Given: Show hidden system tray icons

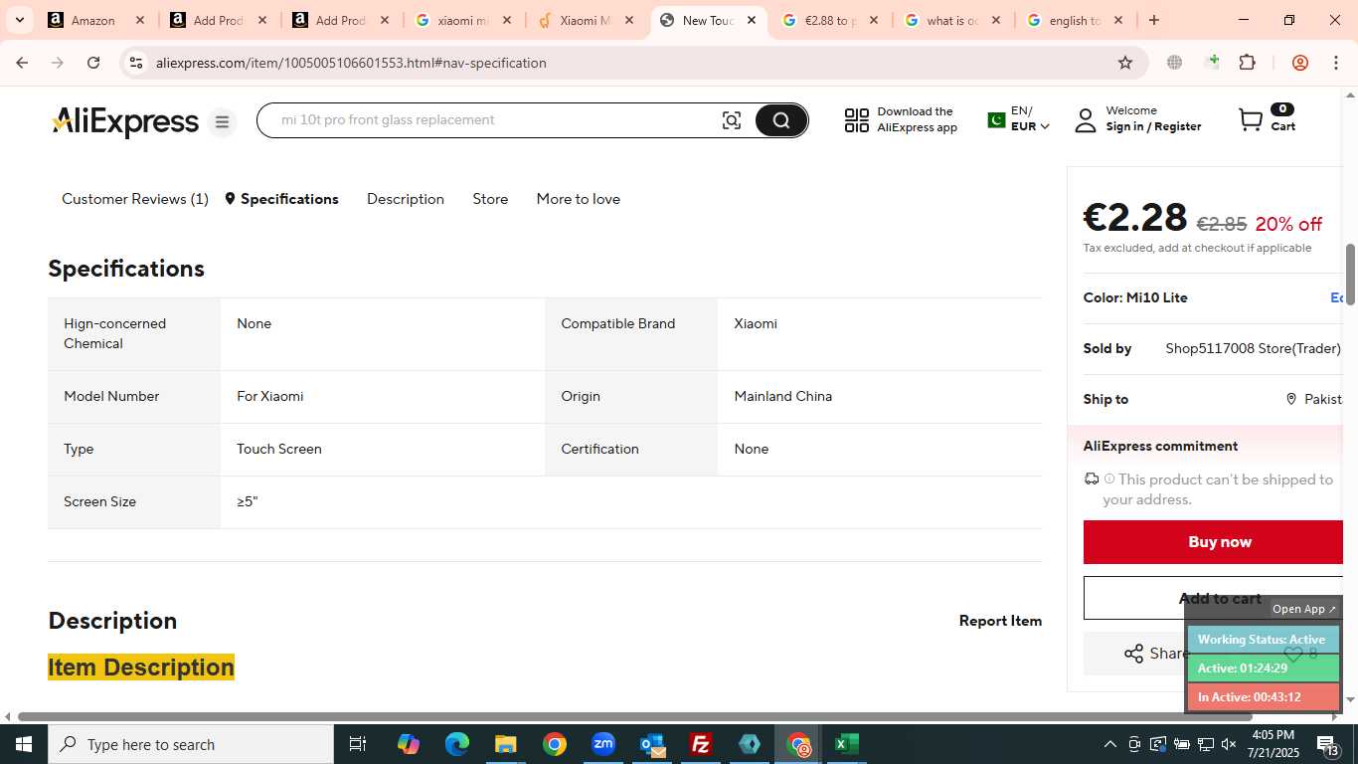Looking at the screenshot, I should 1110,744.
